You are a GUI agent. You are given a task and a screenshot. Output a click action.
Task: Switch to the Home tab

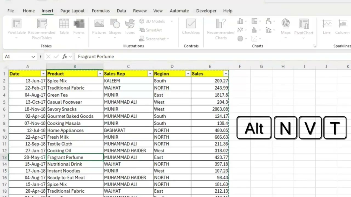[29, 11]
